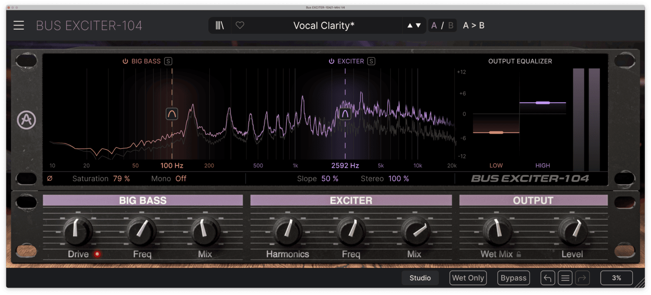Click the Exciter solo S icon

click(371, 61)
